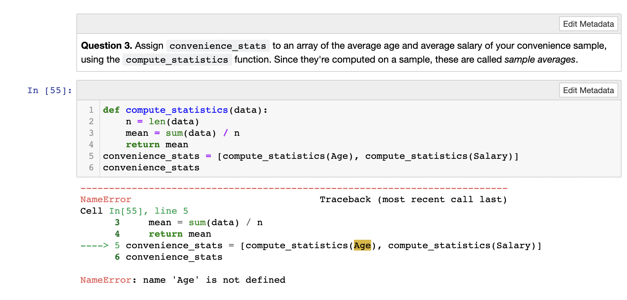Click the highlighted 'Age' in the traceback
The width and height of the screenshot is (627, 300).
point(362,245)
